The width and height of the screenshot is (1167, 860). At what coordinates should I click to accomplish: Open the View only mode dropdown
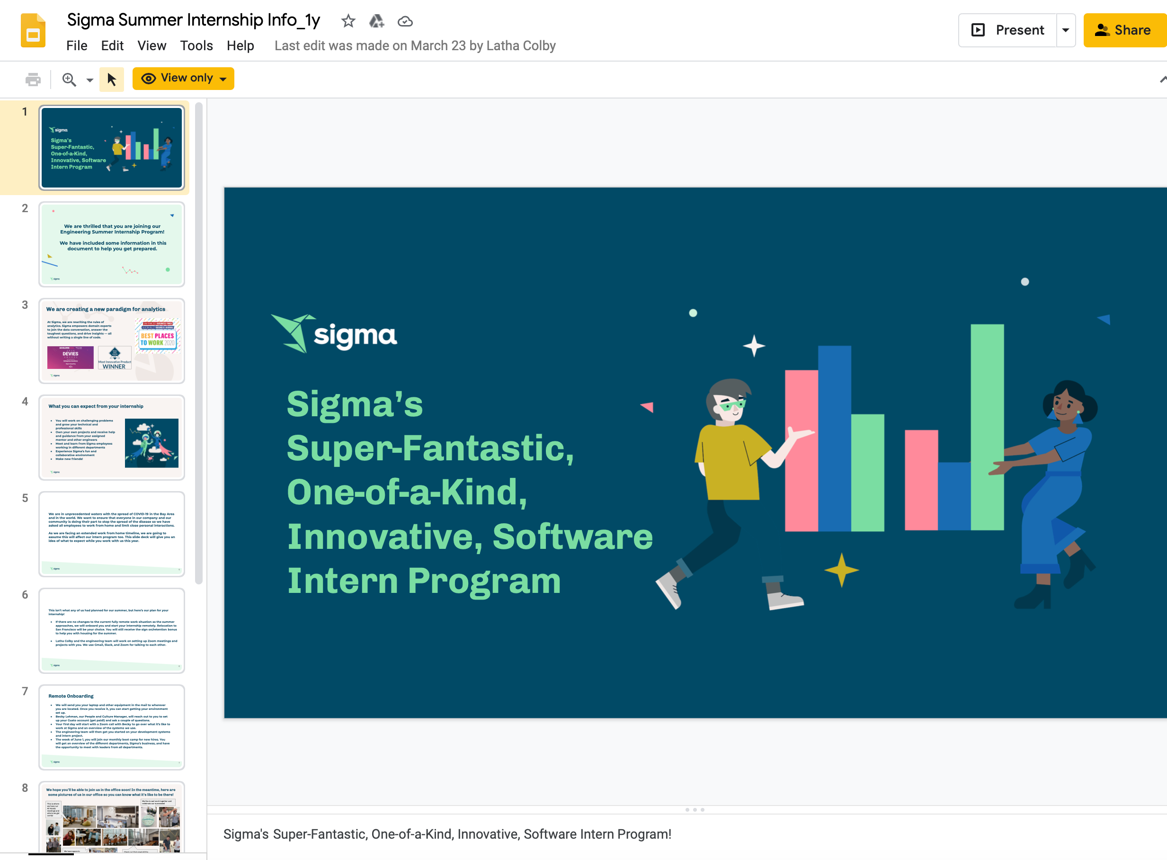pos(183,79)
